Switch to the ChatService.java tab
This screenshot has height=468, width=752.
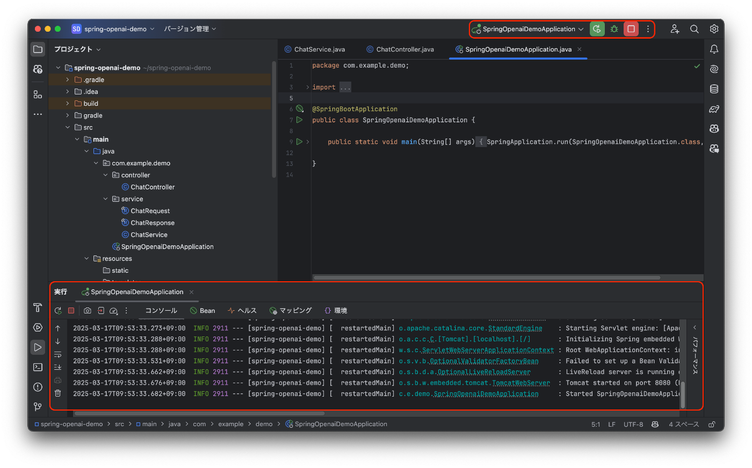[x=319, y=49]
